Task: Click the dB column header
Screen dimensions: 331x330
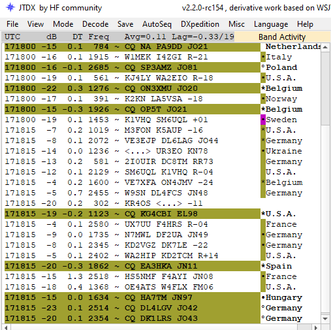Action: click(52, 37)
